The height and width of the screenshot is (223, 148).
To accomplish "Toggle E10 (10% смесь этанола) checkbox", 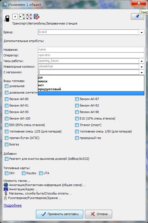I will [77, 118].
